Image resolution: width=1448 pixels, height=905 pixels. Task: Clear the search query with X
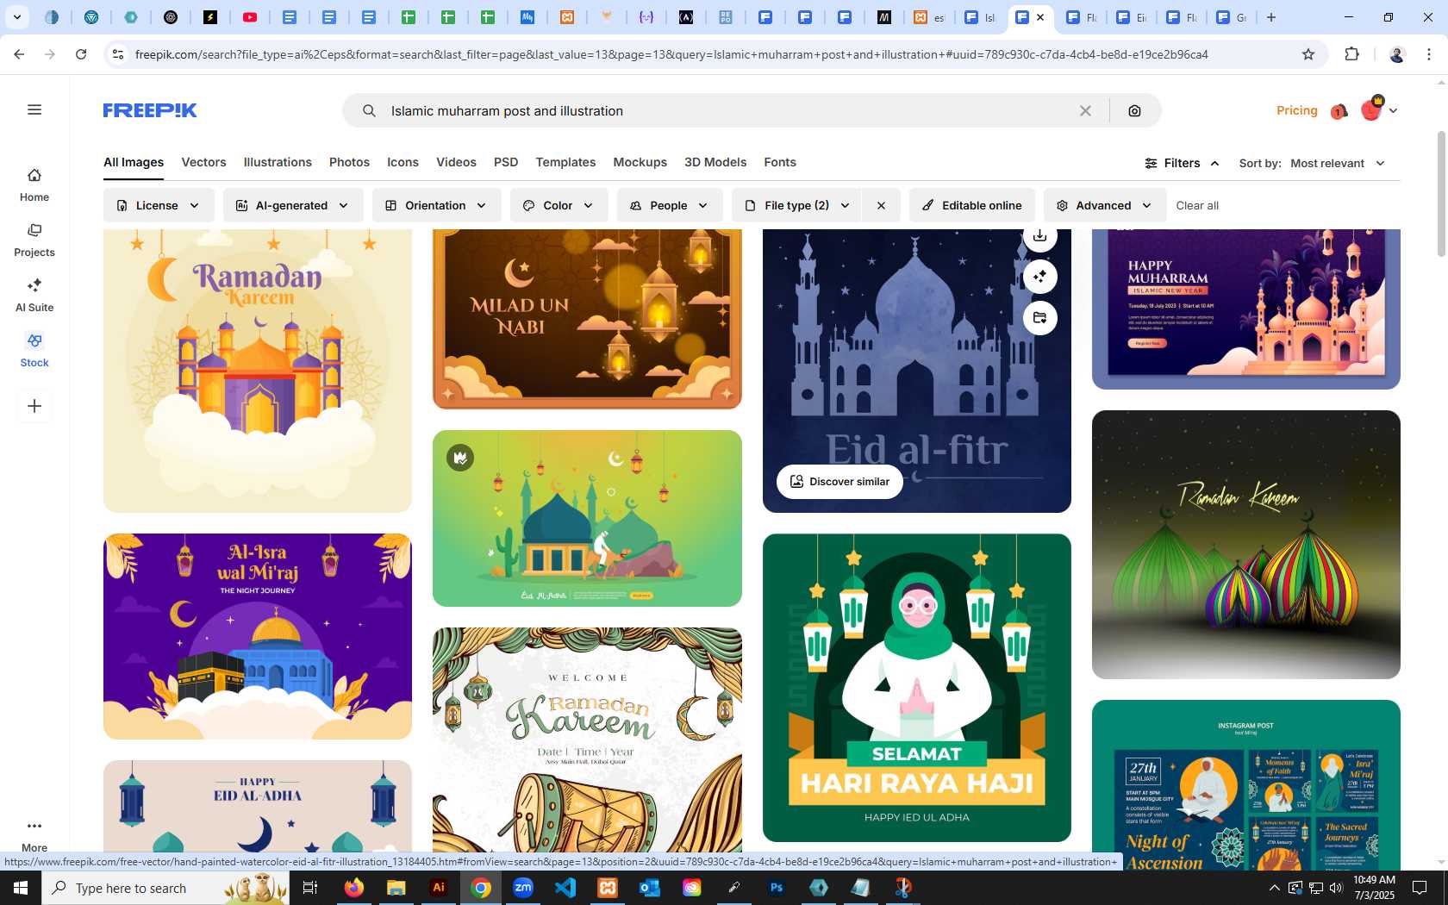[1085, 110]
